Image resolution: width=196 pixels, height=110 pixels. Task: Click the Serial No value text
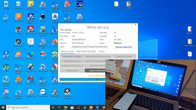coord(77,43)
